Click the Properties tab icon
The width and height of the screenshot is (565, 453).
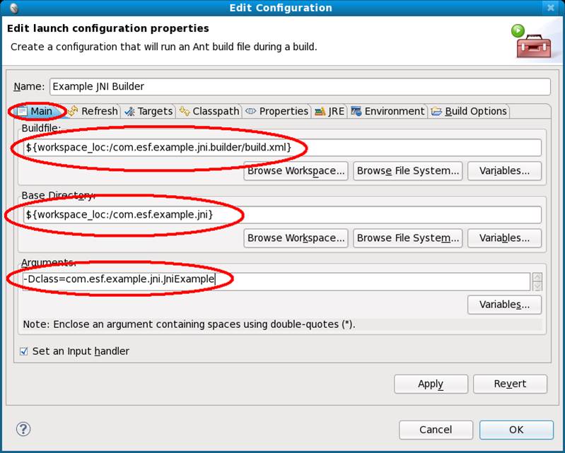click(250, 111)
